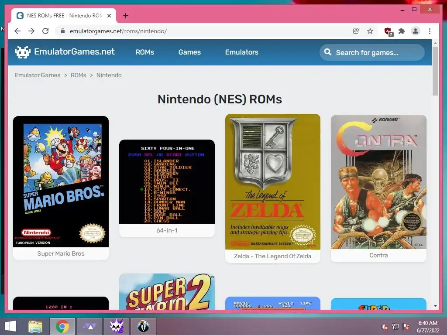Click the Search for games field
447x335 pixels.
tap(372, 52)
